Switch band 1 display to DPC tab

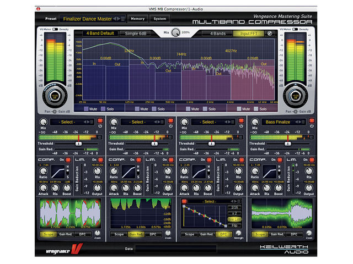click(x=83, y=234)
